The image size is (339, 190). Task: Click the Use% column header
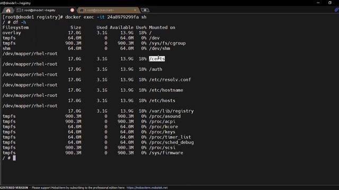(141, 27)
